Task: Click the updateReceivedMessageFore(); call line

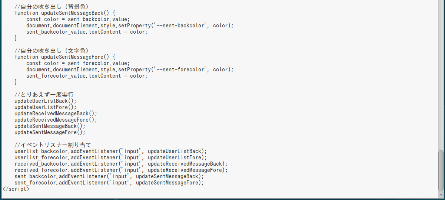Action: [x=56, y=120]
